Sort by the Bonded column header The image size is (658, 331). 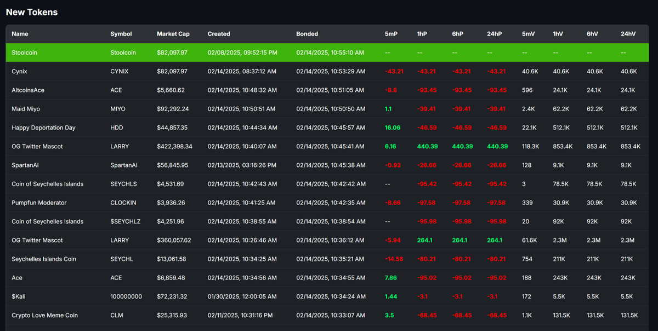307,34
